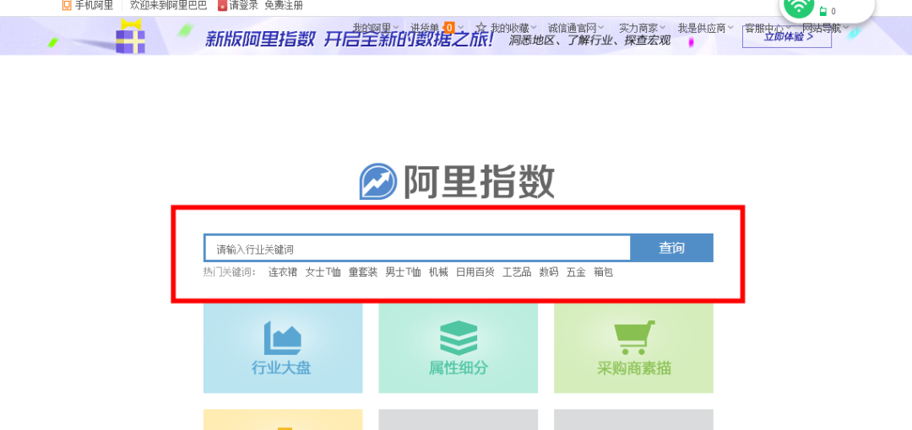Select hot keyword 连衣裙
The height and width of the screenshot is (430, 912).
coord(283,272)
